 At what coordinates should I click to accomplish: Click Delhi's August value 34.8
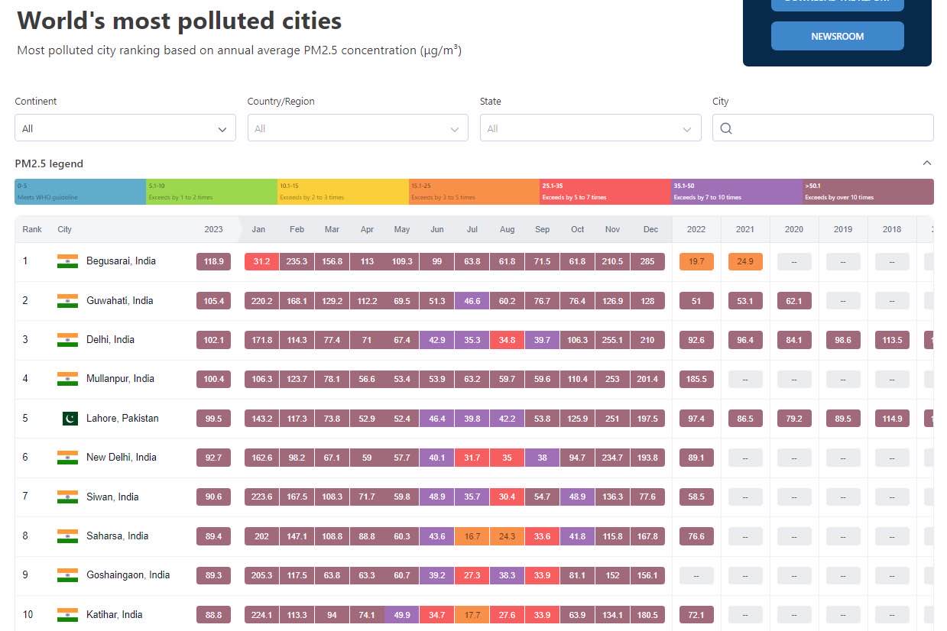click(x=508, y=340)
